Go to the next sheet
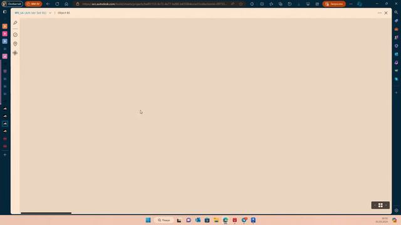Image resolution: width=401 pixels, height=225 pixels. tap(386, 205)
